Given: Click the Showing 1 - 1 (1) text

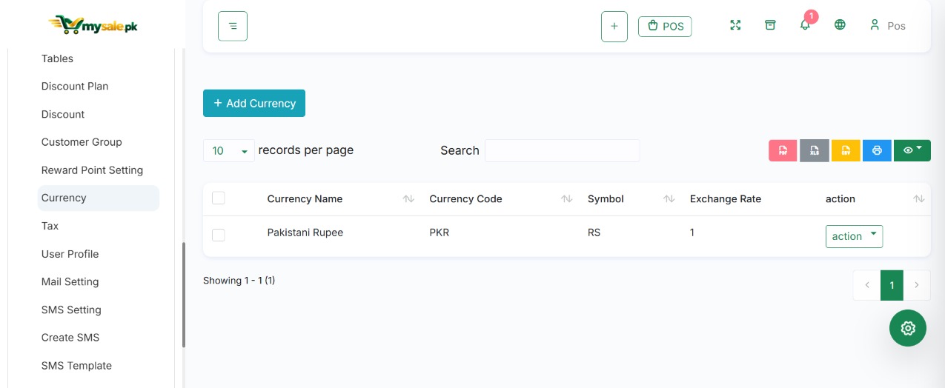Looking at the screenshot, I should pyautogui.click(x=239, y=281).
